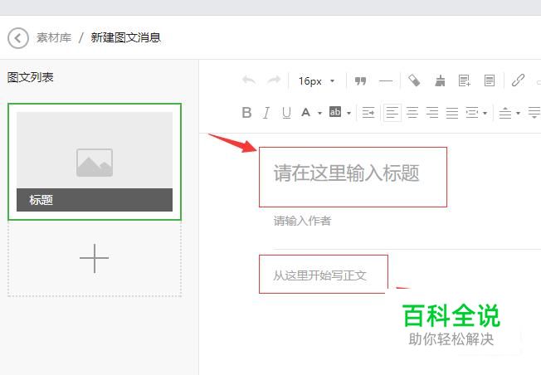Open the spacing-before-paragraph dropdown arrow
This screenshot has height=375, width=541.
tap(518, 113)
